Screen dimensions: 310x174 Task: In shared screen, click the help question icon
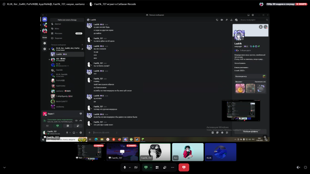[x=253, y=15]
